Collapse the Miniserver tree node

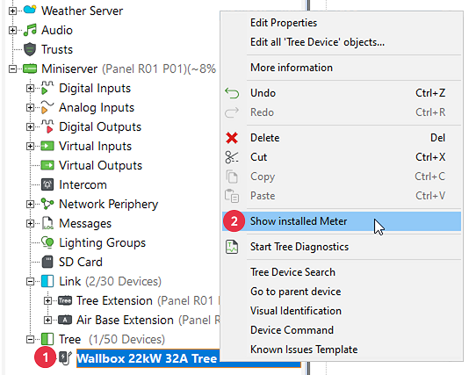(12, 69)
